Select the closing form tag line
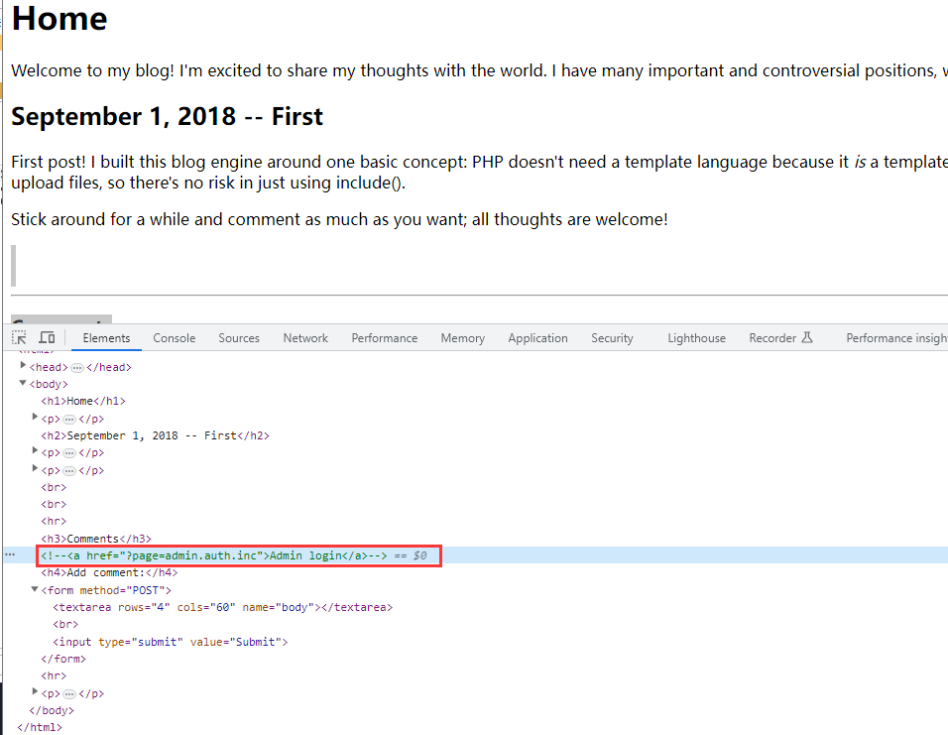Viewport: 948px width, 735px height. (x=63, y=659)
